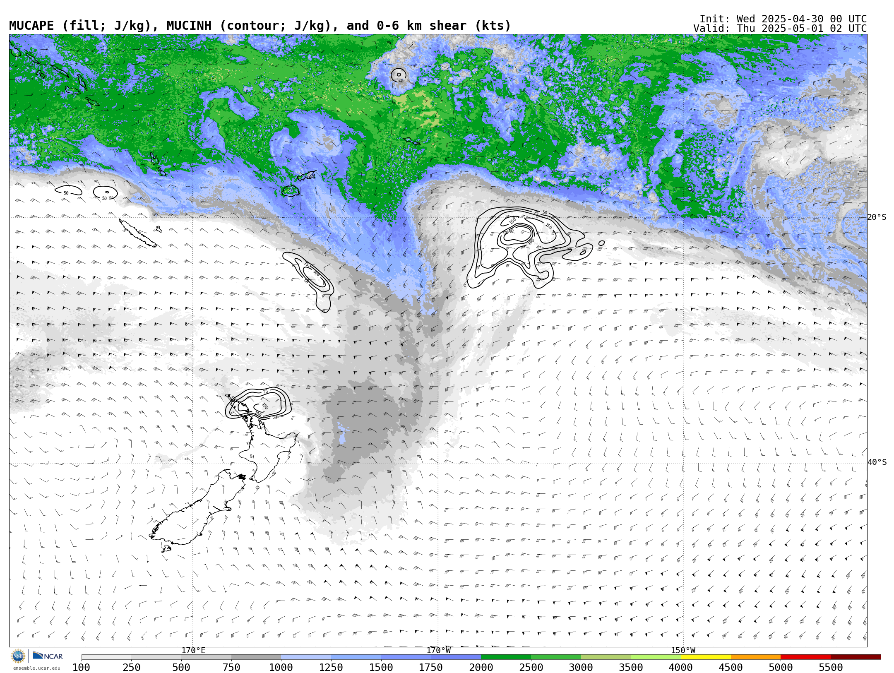Click the colorbar label 250
This screenshot has height=673, width=894.
(x=131, y=668)
